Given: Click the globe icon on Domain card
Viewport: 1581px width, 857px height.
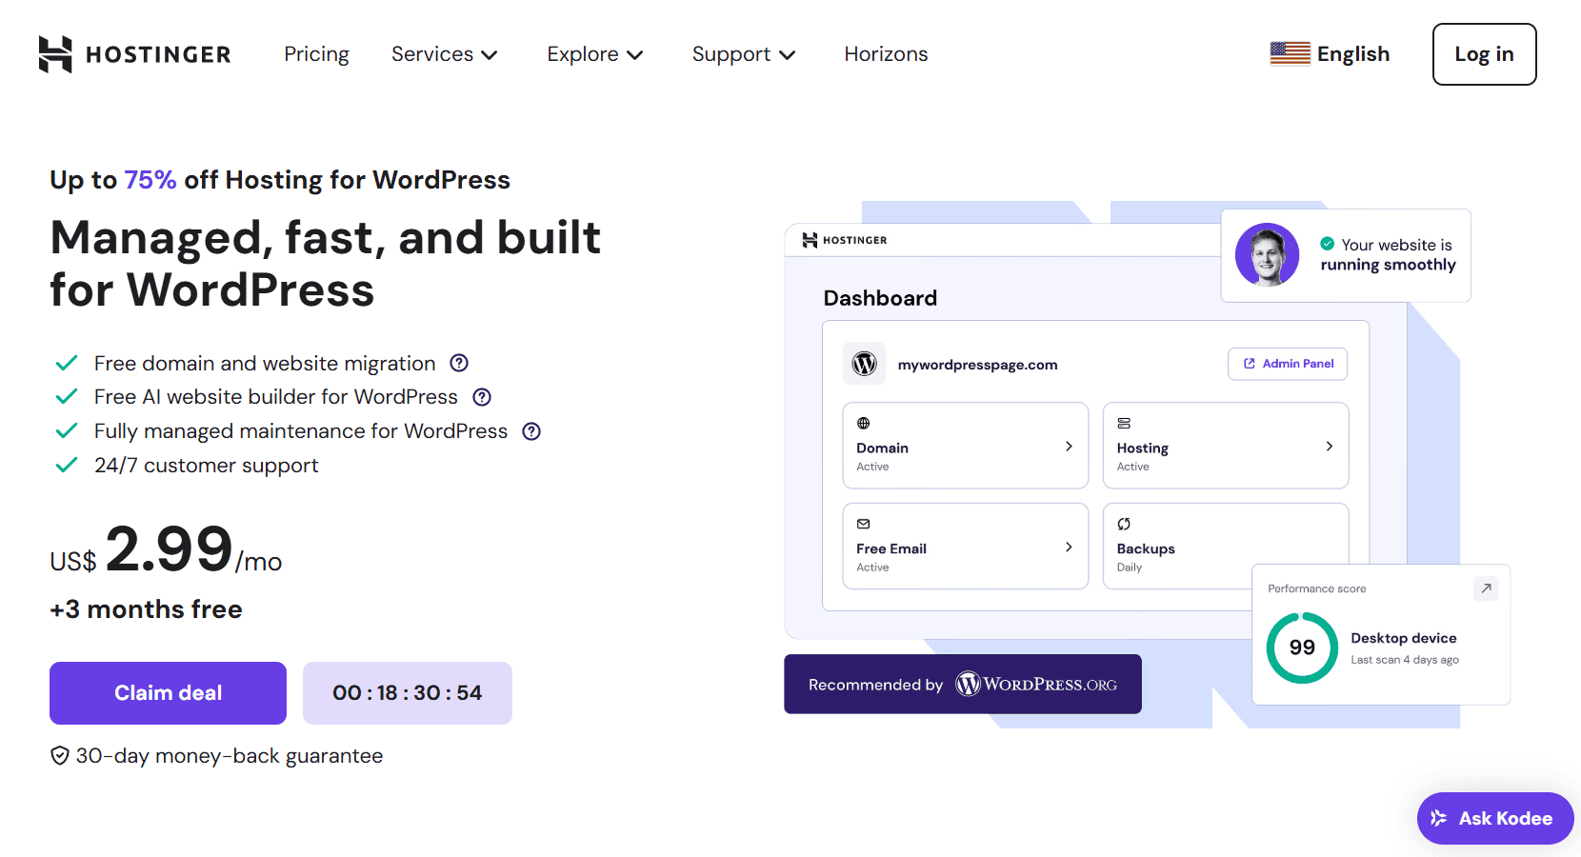Looking at the screenshot, I should [x=863, y=423].
